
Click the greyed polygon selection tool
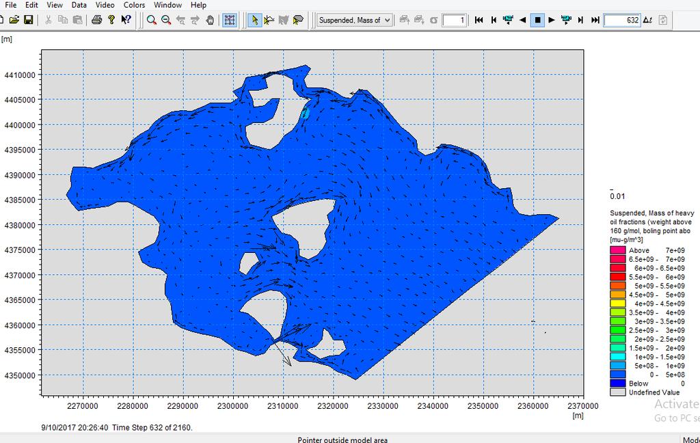point(283,20)
